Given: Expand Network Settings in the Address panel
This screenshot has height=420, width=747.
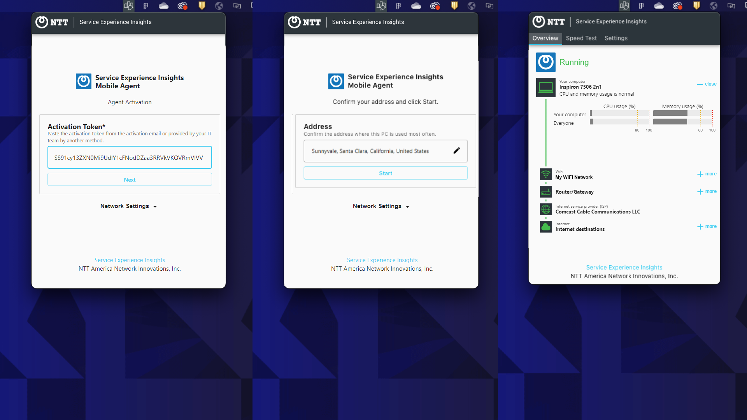Looking at the screenshot, I should pos(381,206).
